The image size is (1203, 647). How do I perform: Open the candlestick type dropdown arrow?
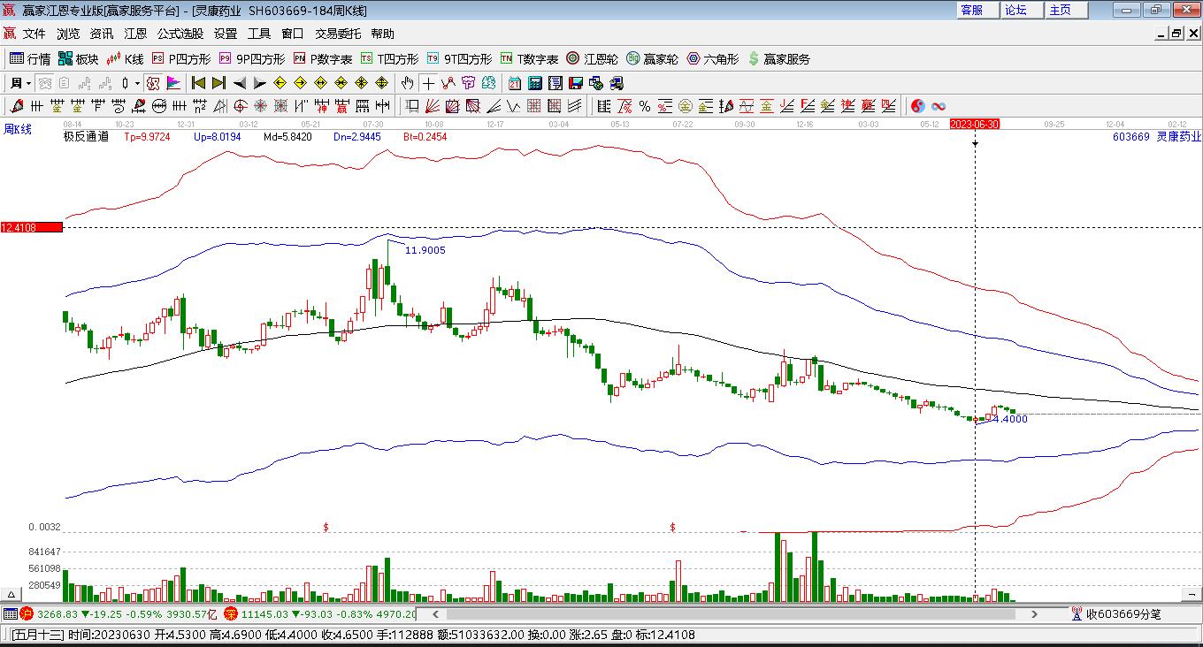(x=137, y=83)
